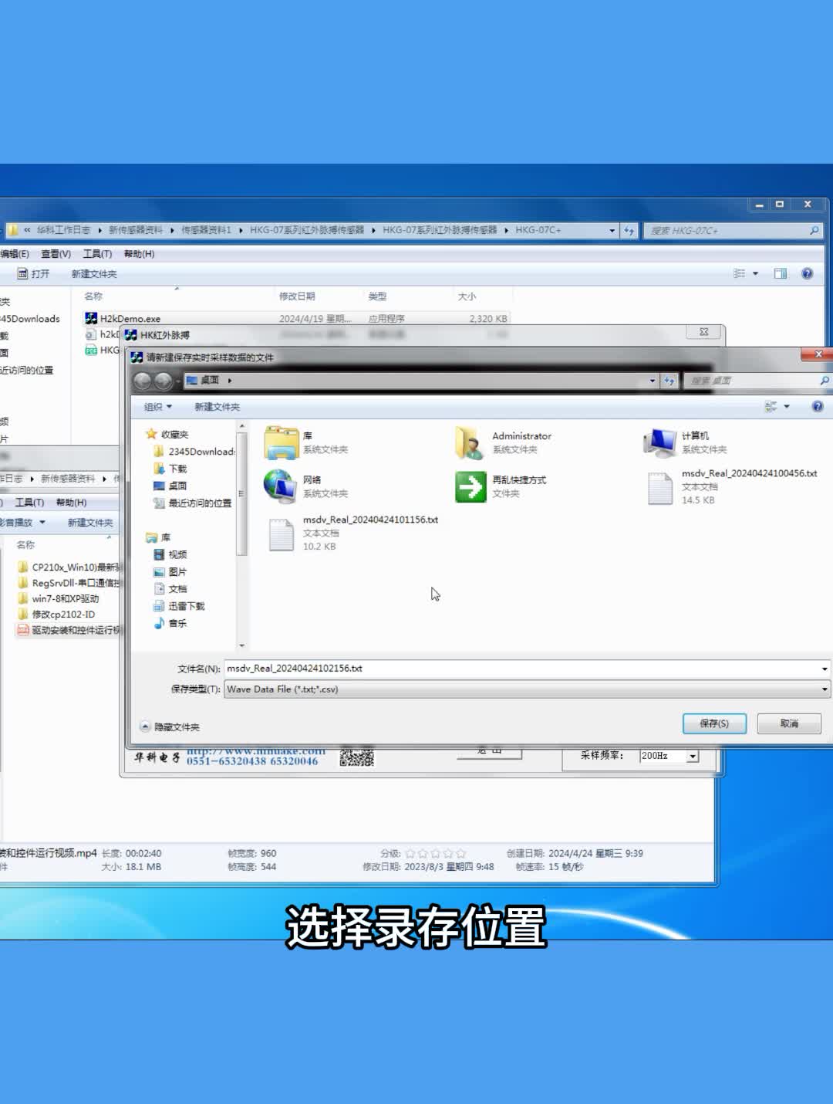
Task: Open the 工具(T) menu in Explorer
Action: [97, 254]
